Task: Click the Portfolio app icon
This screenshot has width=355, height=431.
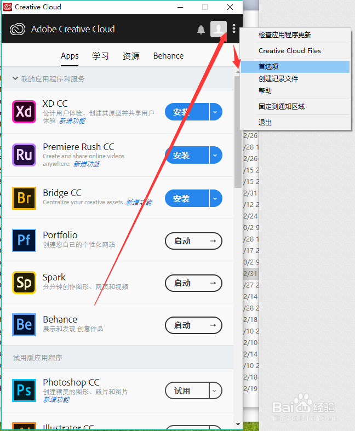Action: (x=24, y=240)
